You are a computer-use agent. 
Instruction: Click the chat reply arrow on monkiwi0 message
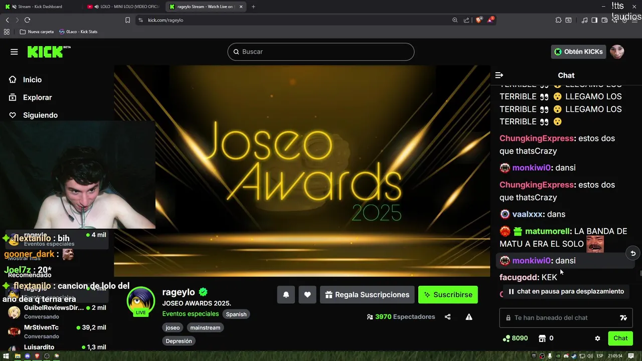click(633, 253)
